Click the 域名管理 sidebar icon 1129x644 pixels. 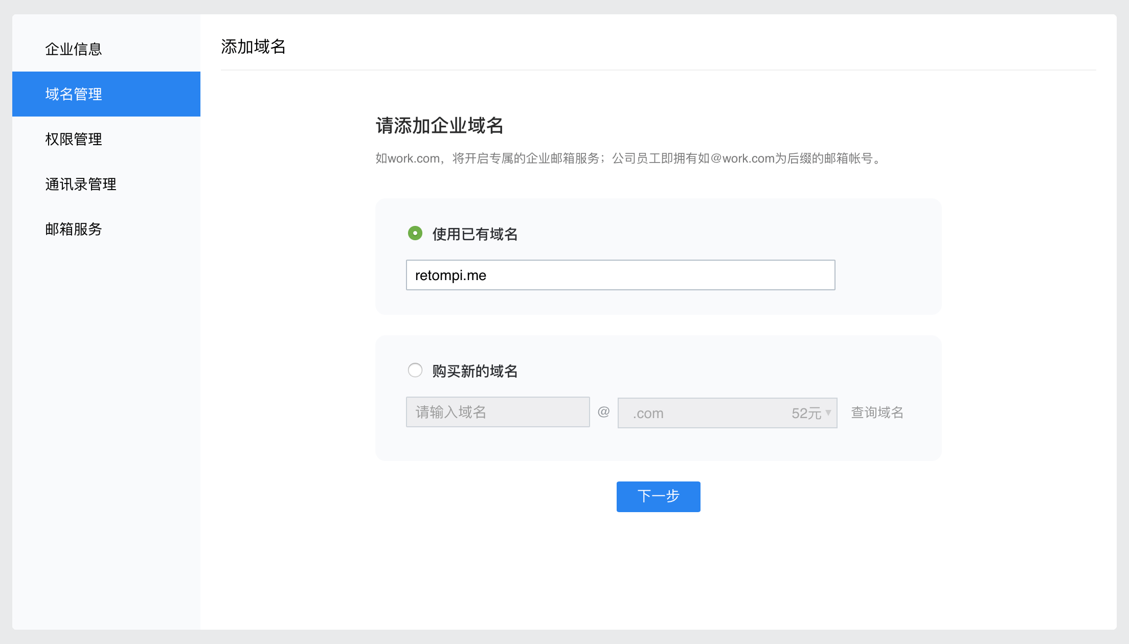[x=106, y=94]
